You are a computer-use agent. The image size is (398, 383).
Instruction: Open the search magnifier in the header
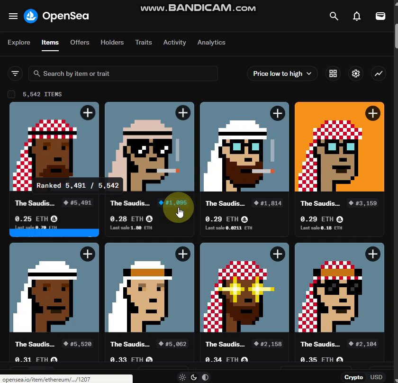point(334,16)
